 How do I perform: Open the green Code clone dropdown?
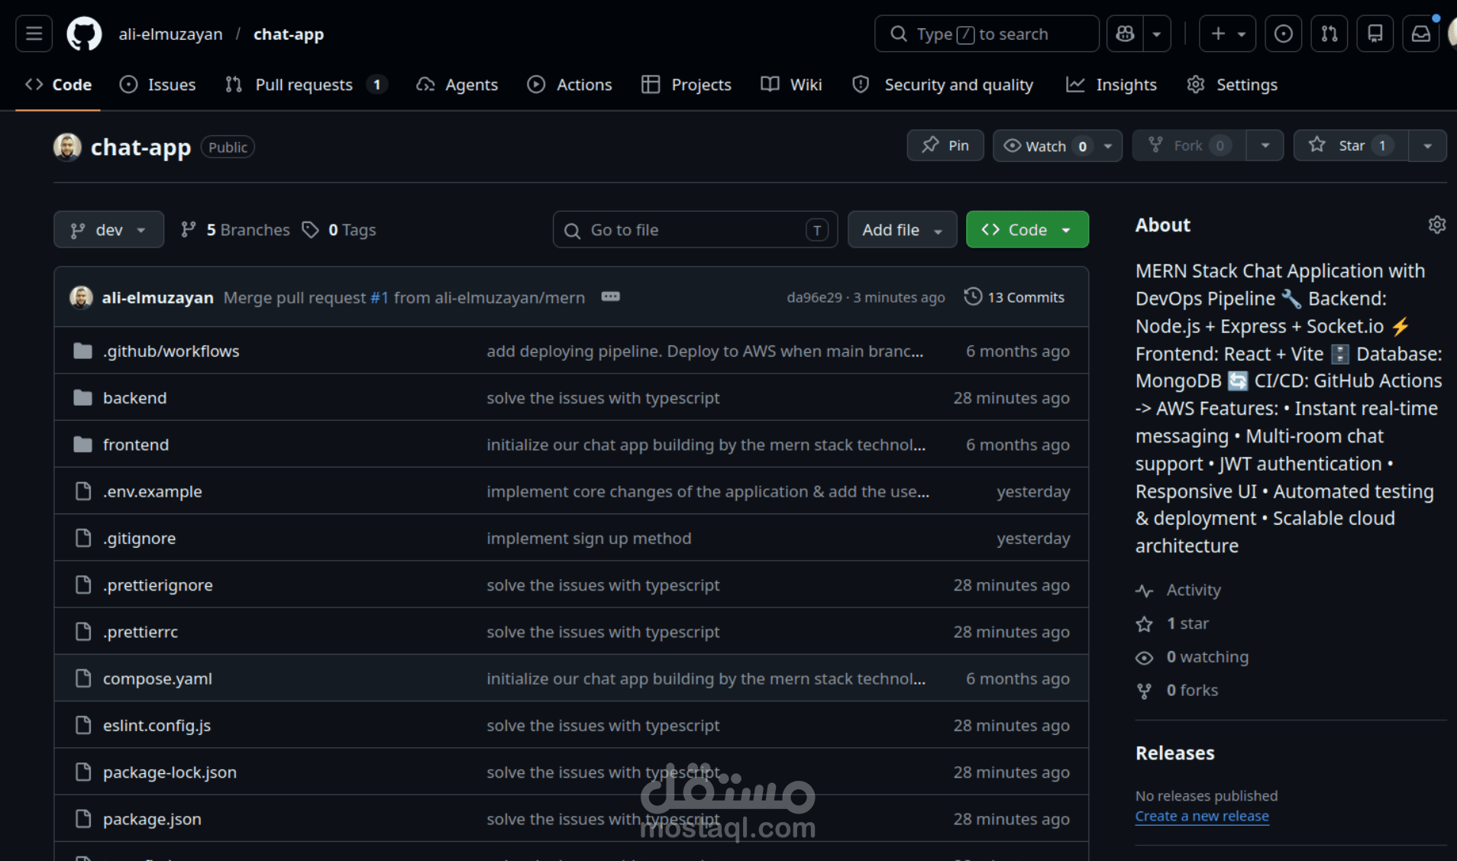pyautogui.click(x=1027, y=230)
